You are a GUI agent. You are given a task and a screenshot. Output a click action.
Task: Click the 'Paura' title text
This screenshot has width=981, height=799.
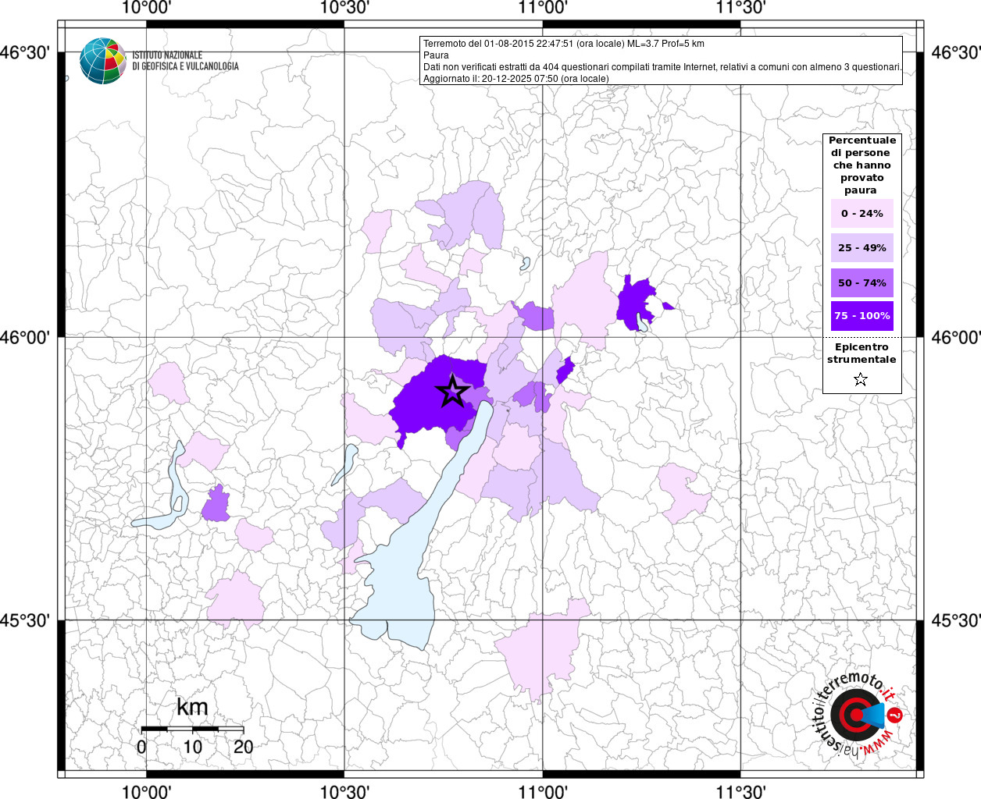pos(436,55)
